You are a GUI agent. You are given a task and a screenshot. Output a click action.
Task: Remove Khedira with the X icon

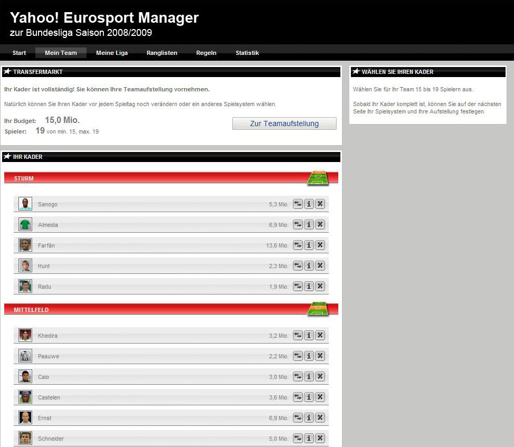point(320,335)
